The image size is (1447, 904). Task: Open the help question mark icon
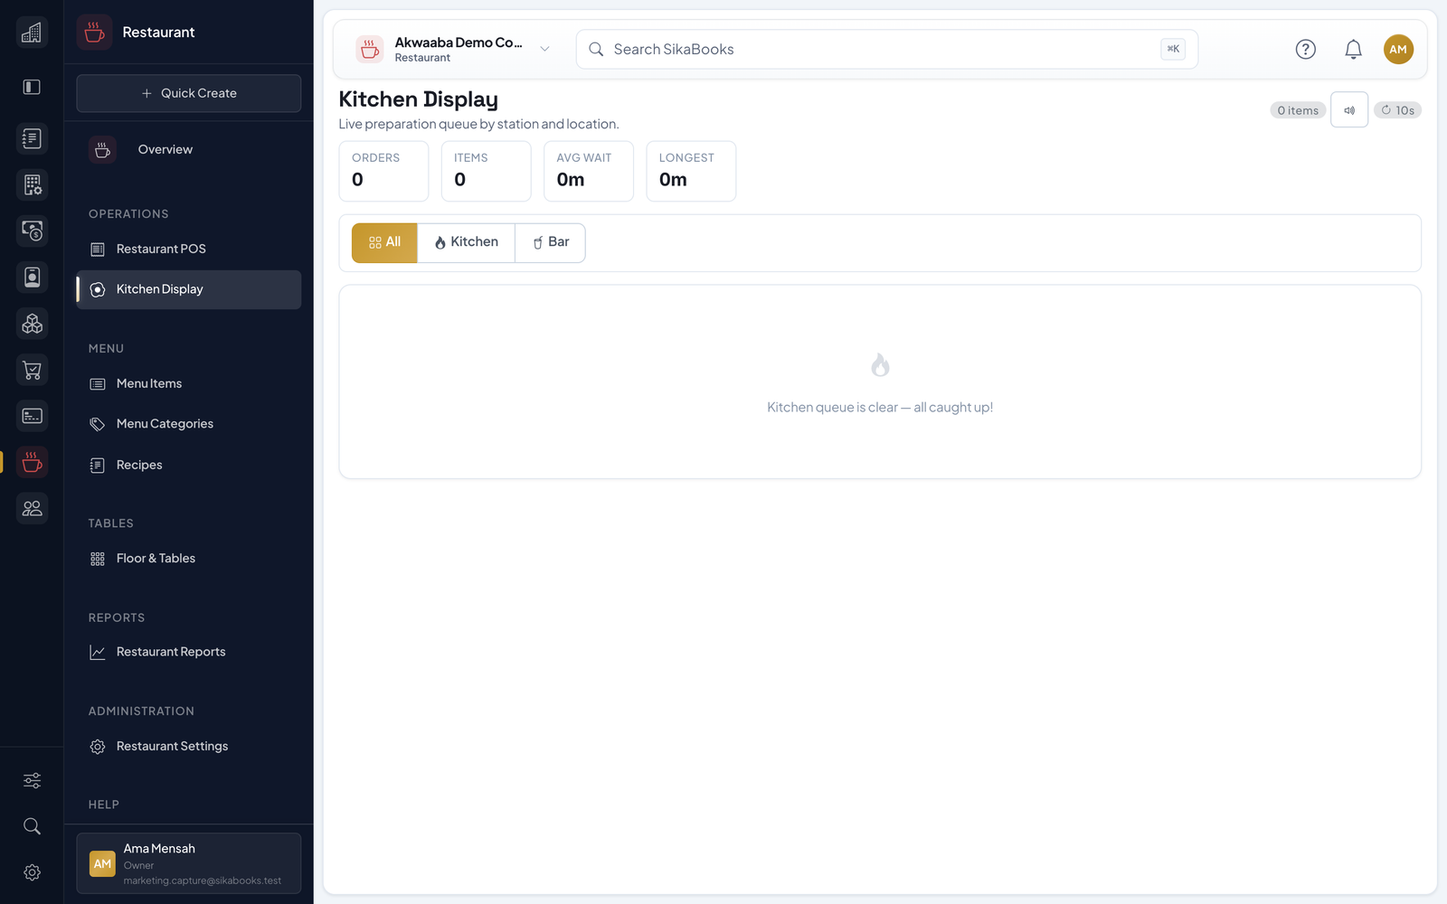pos(1305,50)
